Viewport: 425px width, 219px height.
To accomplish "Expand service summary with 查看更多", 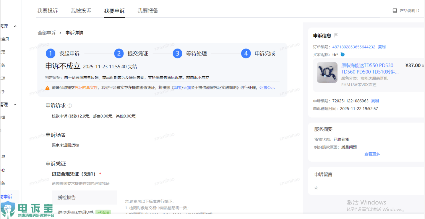I will (372, 154).
